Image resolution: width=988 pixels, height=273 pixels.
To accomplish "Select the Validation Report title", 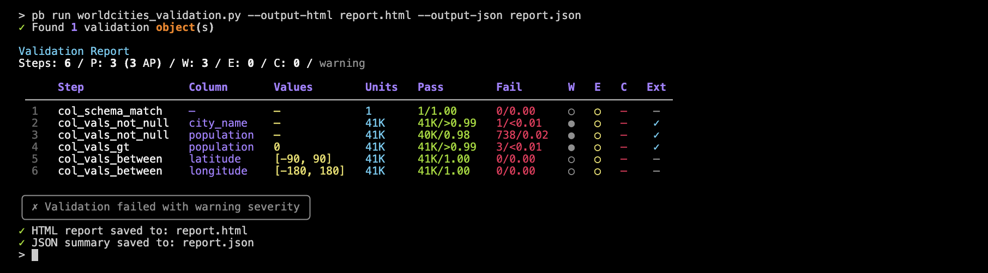I will (x=74, y=51).
